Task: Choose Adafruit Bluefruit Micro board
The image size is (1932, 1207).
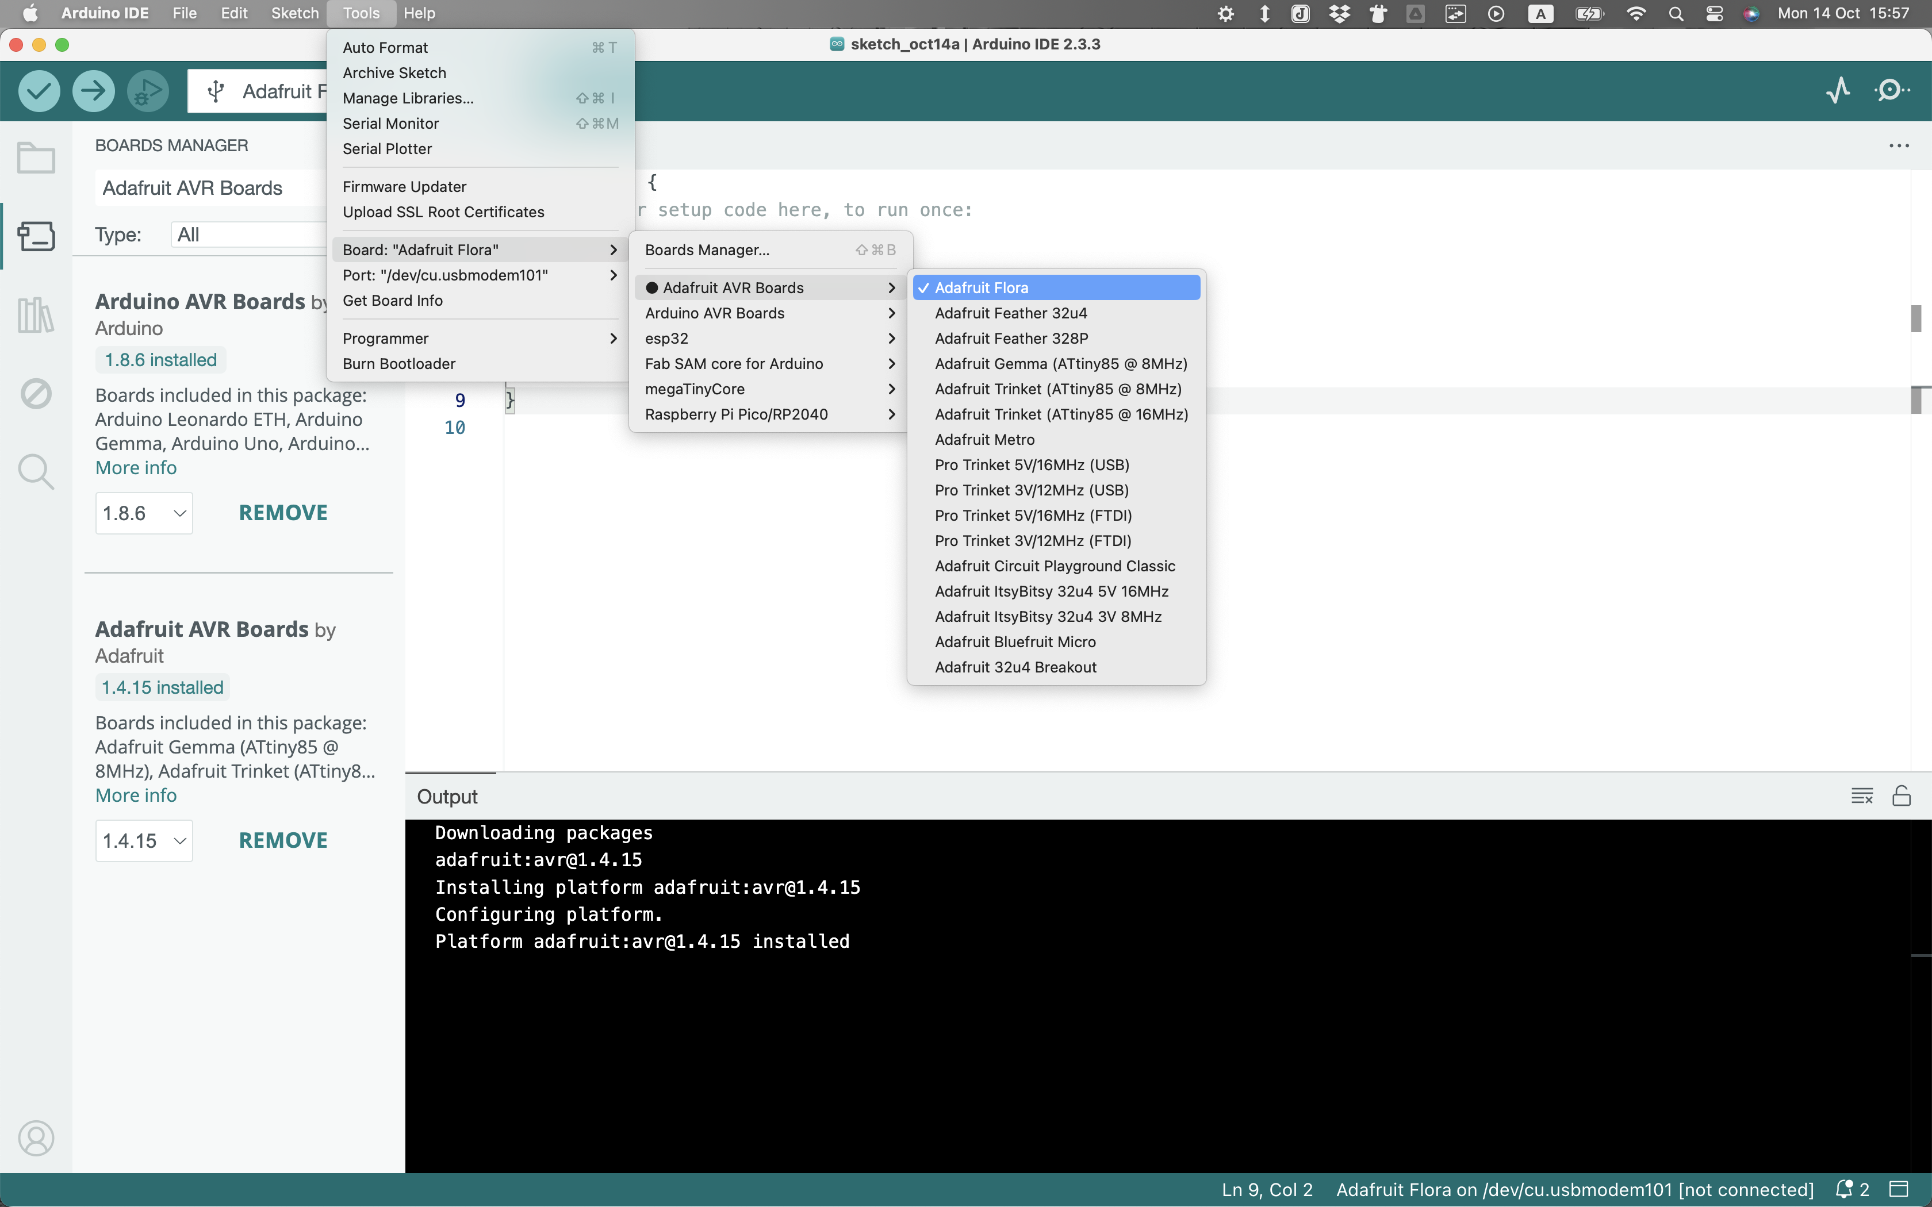Action: 1056,642
